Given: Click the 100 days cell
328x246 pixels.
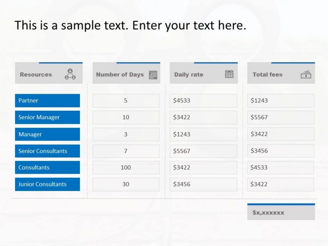Looking at the screenshot, I should (126, 168).
